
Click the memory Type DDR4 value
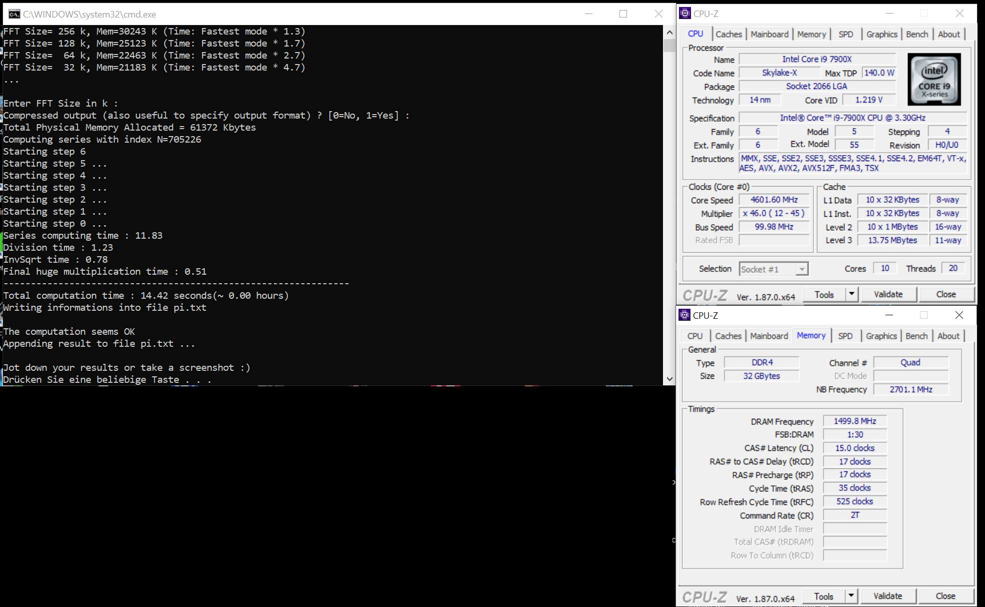(x=762, y=362)
